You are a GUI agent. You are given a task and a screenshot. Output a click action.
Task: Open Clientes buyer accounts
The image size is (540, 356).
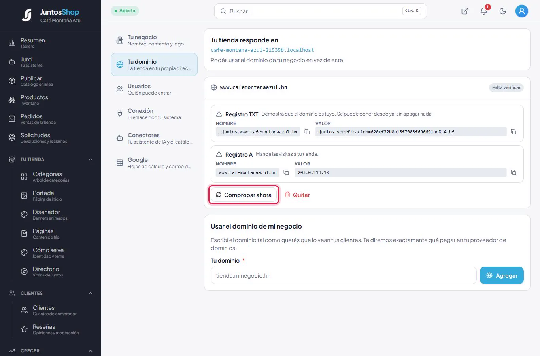(x=57, y=310)
